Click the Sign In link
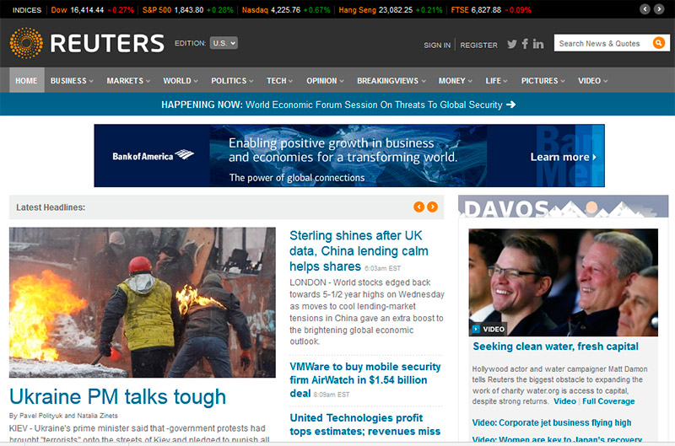 437,45
